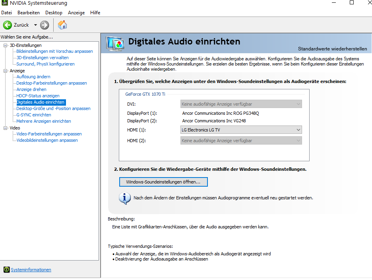Click DisplayPort (2) VG248 text
The image size is (372, 280).
tap(214, 121)
